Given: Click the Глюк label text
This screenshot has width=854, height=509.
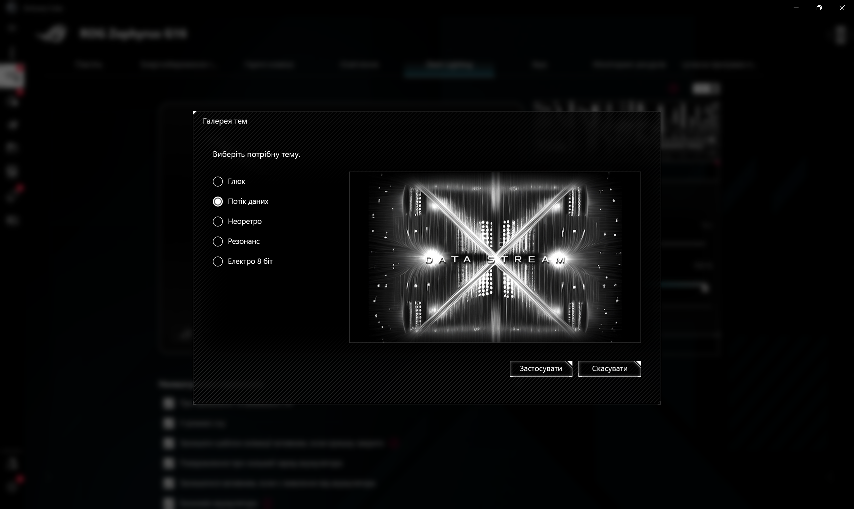Looking at the screenshot, I should [237, 182].
